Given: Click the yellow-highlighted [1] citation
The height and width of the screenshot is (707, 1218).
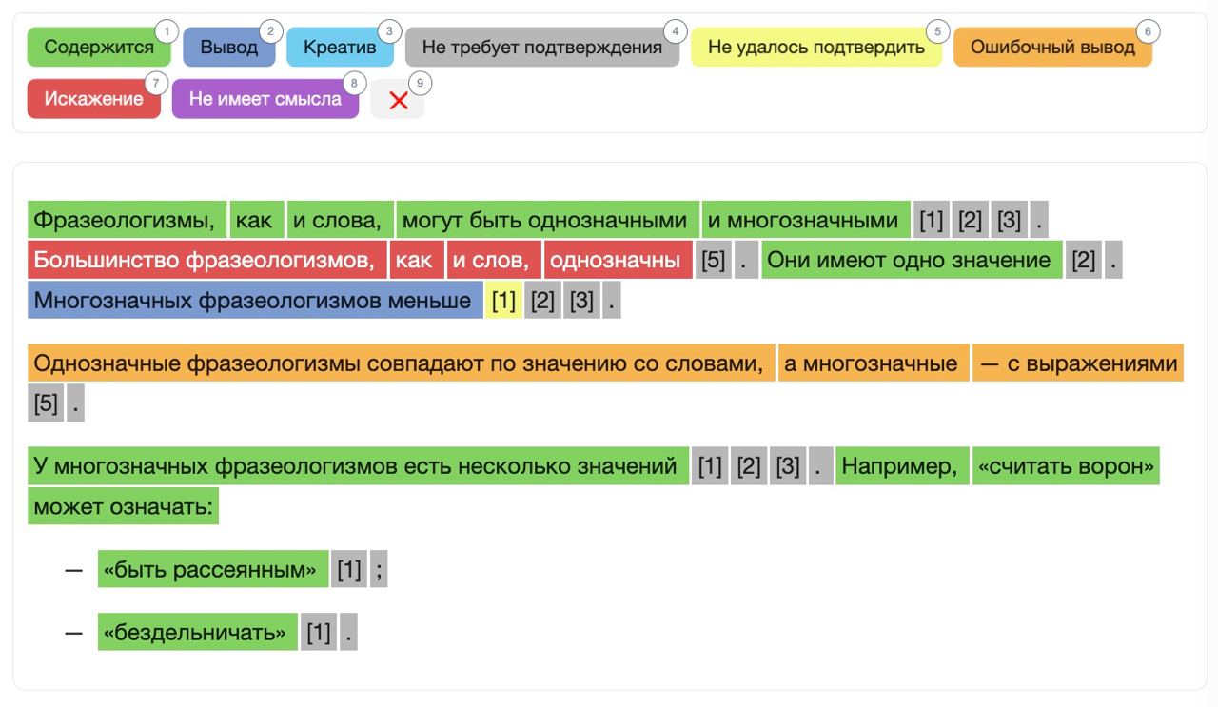Looking at the screenshot, I should coord(503,300).
